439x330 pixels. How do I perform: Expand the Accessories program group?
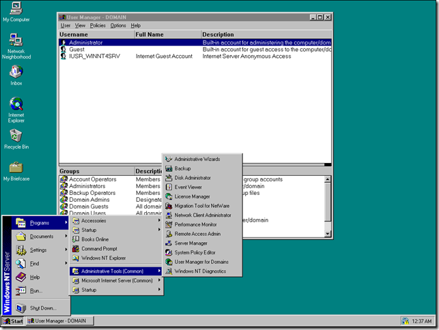116,221
